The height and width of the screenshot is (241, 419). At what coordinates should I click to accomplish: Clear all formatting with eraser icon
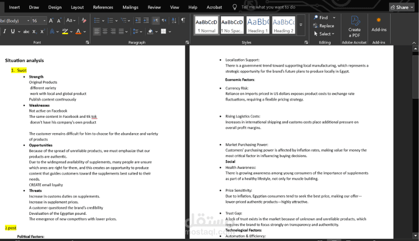tap(84, 20)
